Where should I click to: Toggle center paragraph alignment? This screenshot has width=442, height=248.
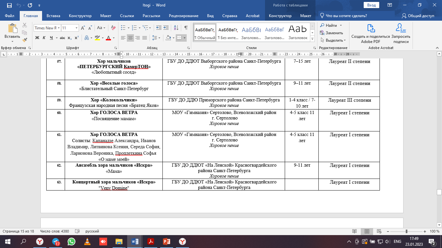click(130, 38)
